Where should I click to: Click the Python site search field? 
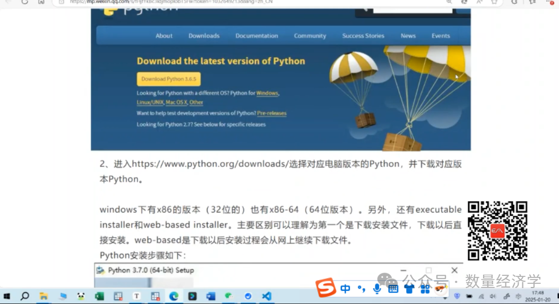point(412,10)
